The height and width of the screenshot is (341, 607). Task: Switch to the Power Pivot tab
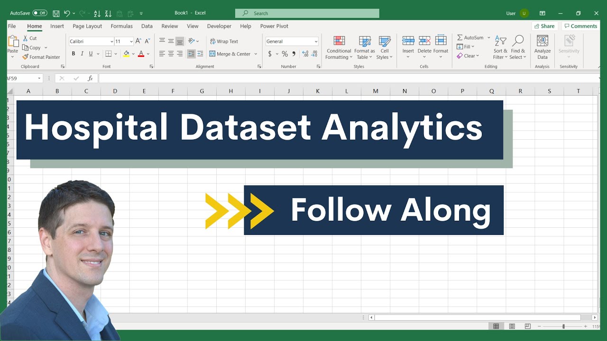tap(274, 26)
